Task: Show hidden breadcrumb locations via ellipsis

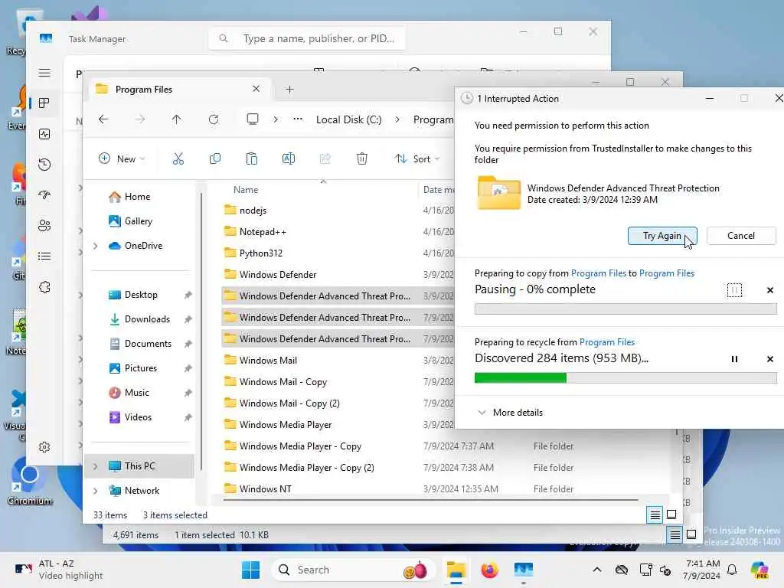Action: [x=298, y=119]
